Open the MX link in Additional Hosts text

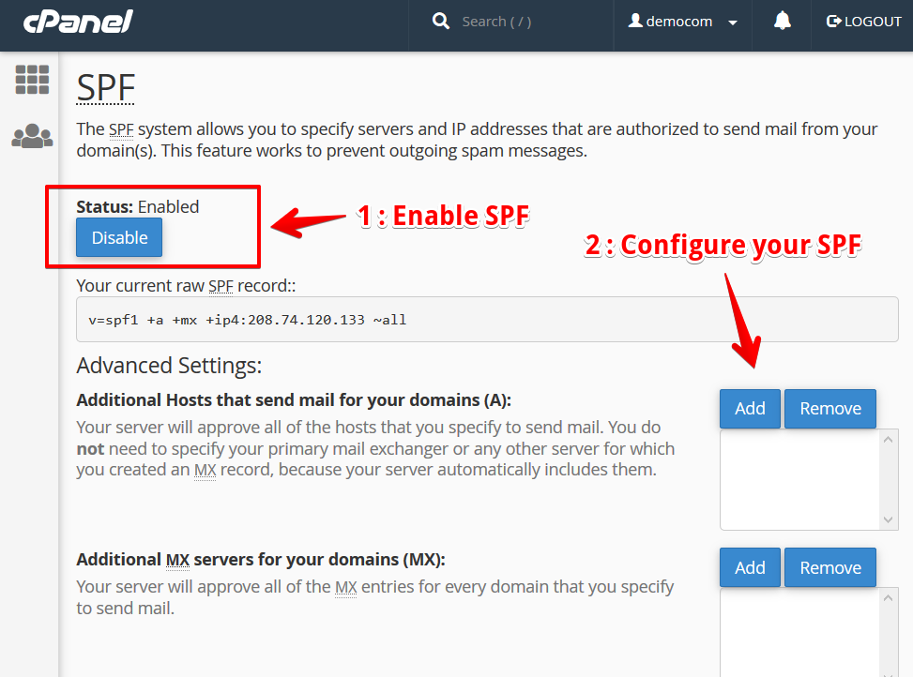pos(205,469)
